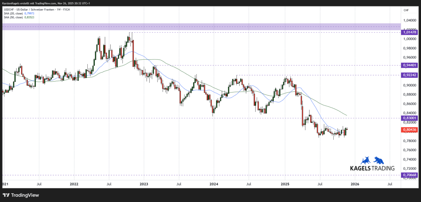
Task: Open the 1W timeframe selector in legend
Action: tap(58, 9)
